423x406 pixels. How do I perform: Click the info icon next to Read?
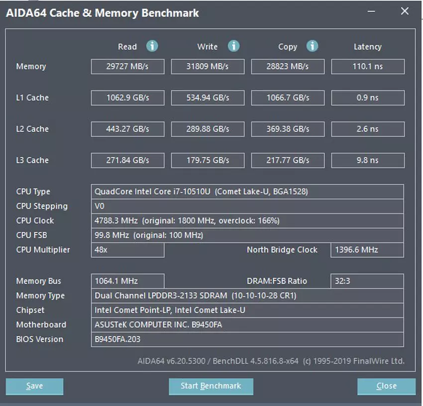(x=152, y=46)
